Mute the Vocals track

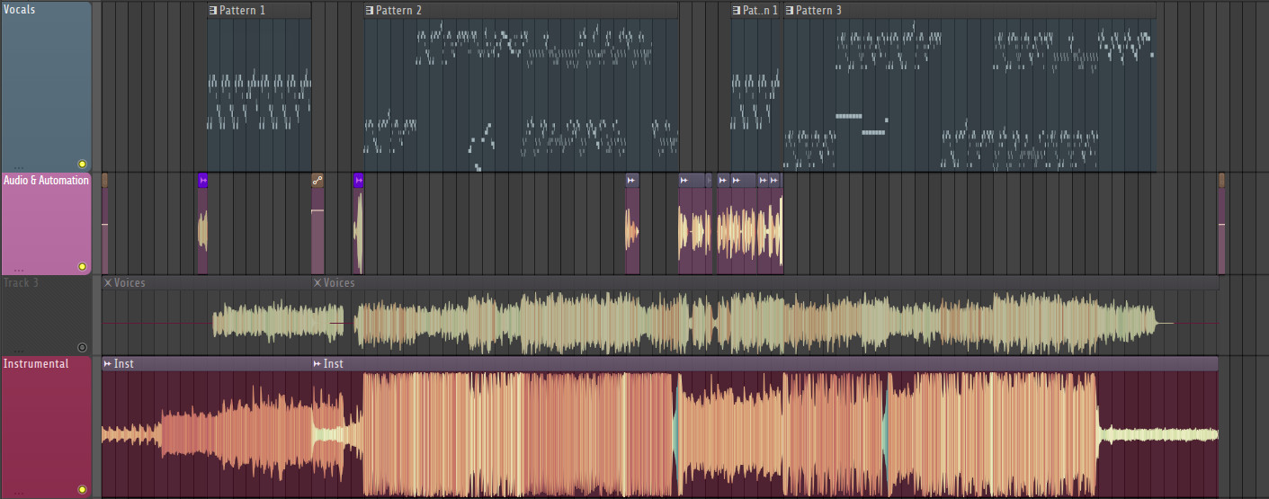pos(82,164)
